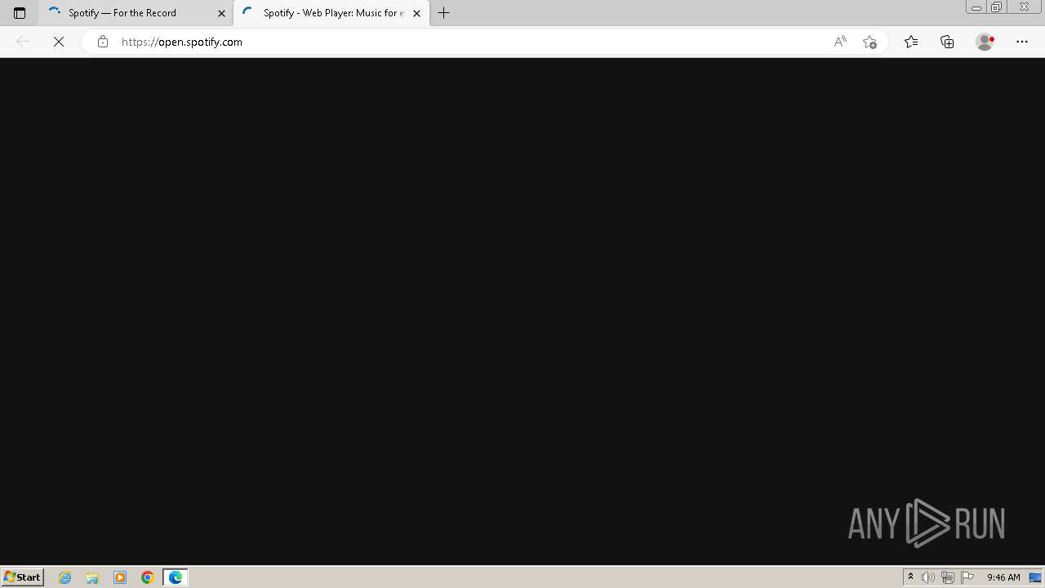The image size is (1045, 588).
Task: Open Action Center flag icon
Action: [967, 577]
